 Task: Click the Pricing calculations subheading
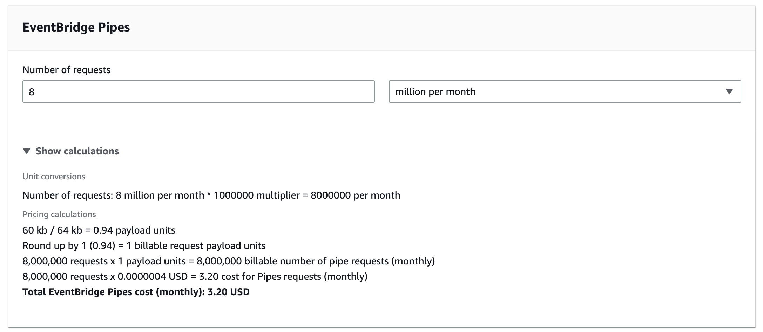[59, 214]
